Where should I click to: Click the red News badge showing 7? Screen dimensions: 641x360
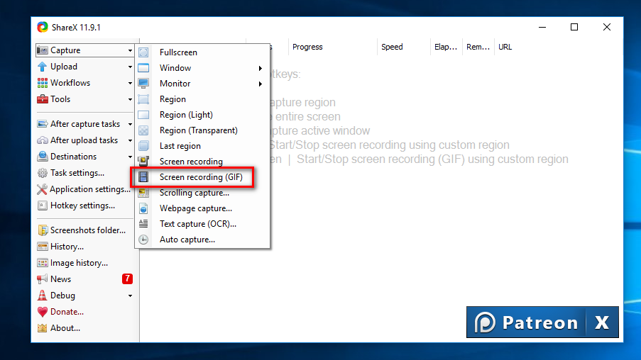[127, 279]
